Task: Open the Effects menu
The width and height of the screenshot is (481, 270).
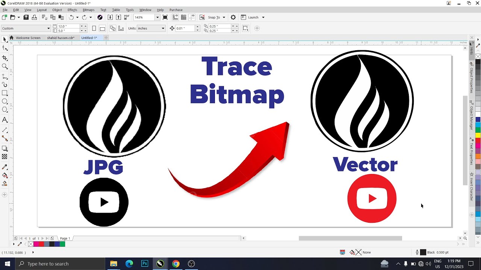Action: pyautogui.click(x=72, y=10)
